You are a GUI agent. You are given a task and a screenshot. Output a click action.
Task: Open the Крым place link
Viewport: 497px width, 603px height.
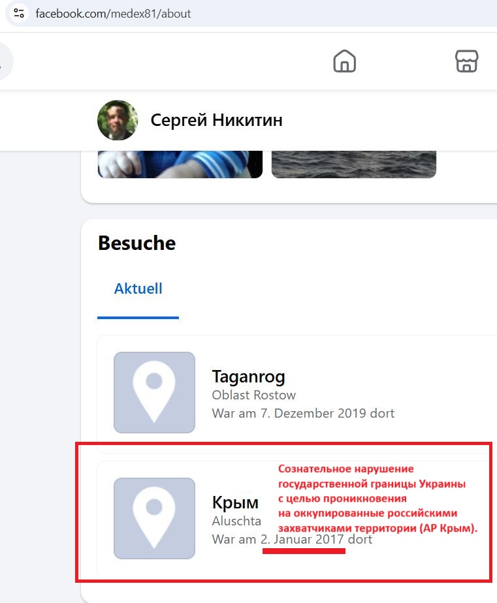(235, 502)
